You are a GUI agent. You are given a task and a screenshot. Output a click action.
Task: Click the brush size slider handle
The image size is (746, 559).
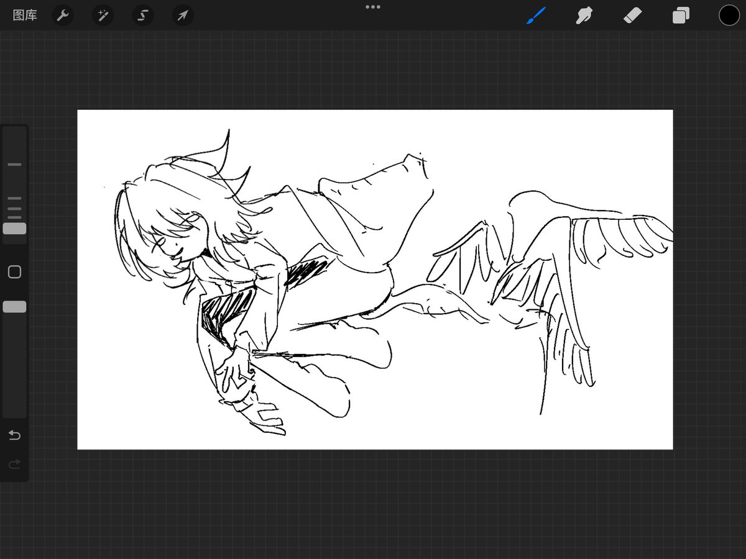tap(14, 229)
